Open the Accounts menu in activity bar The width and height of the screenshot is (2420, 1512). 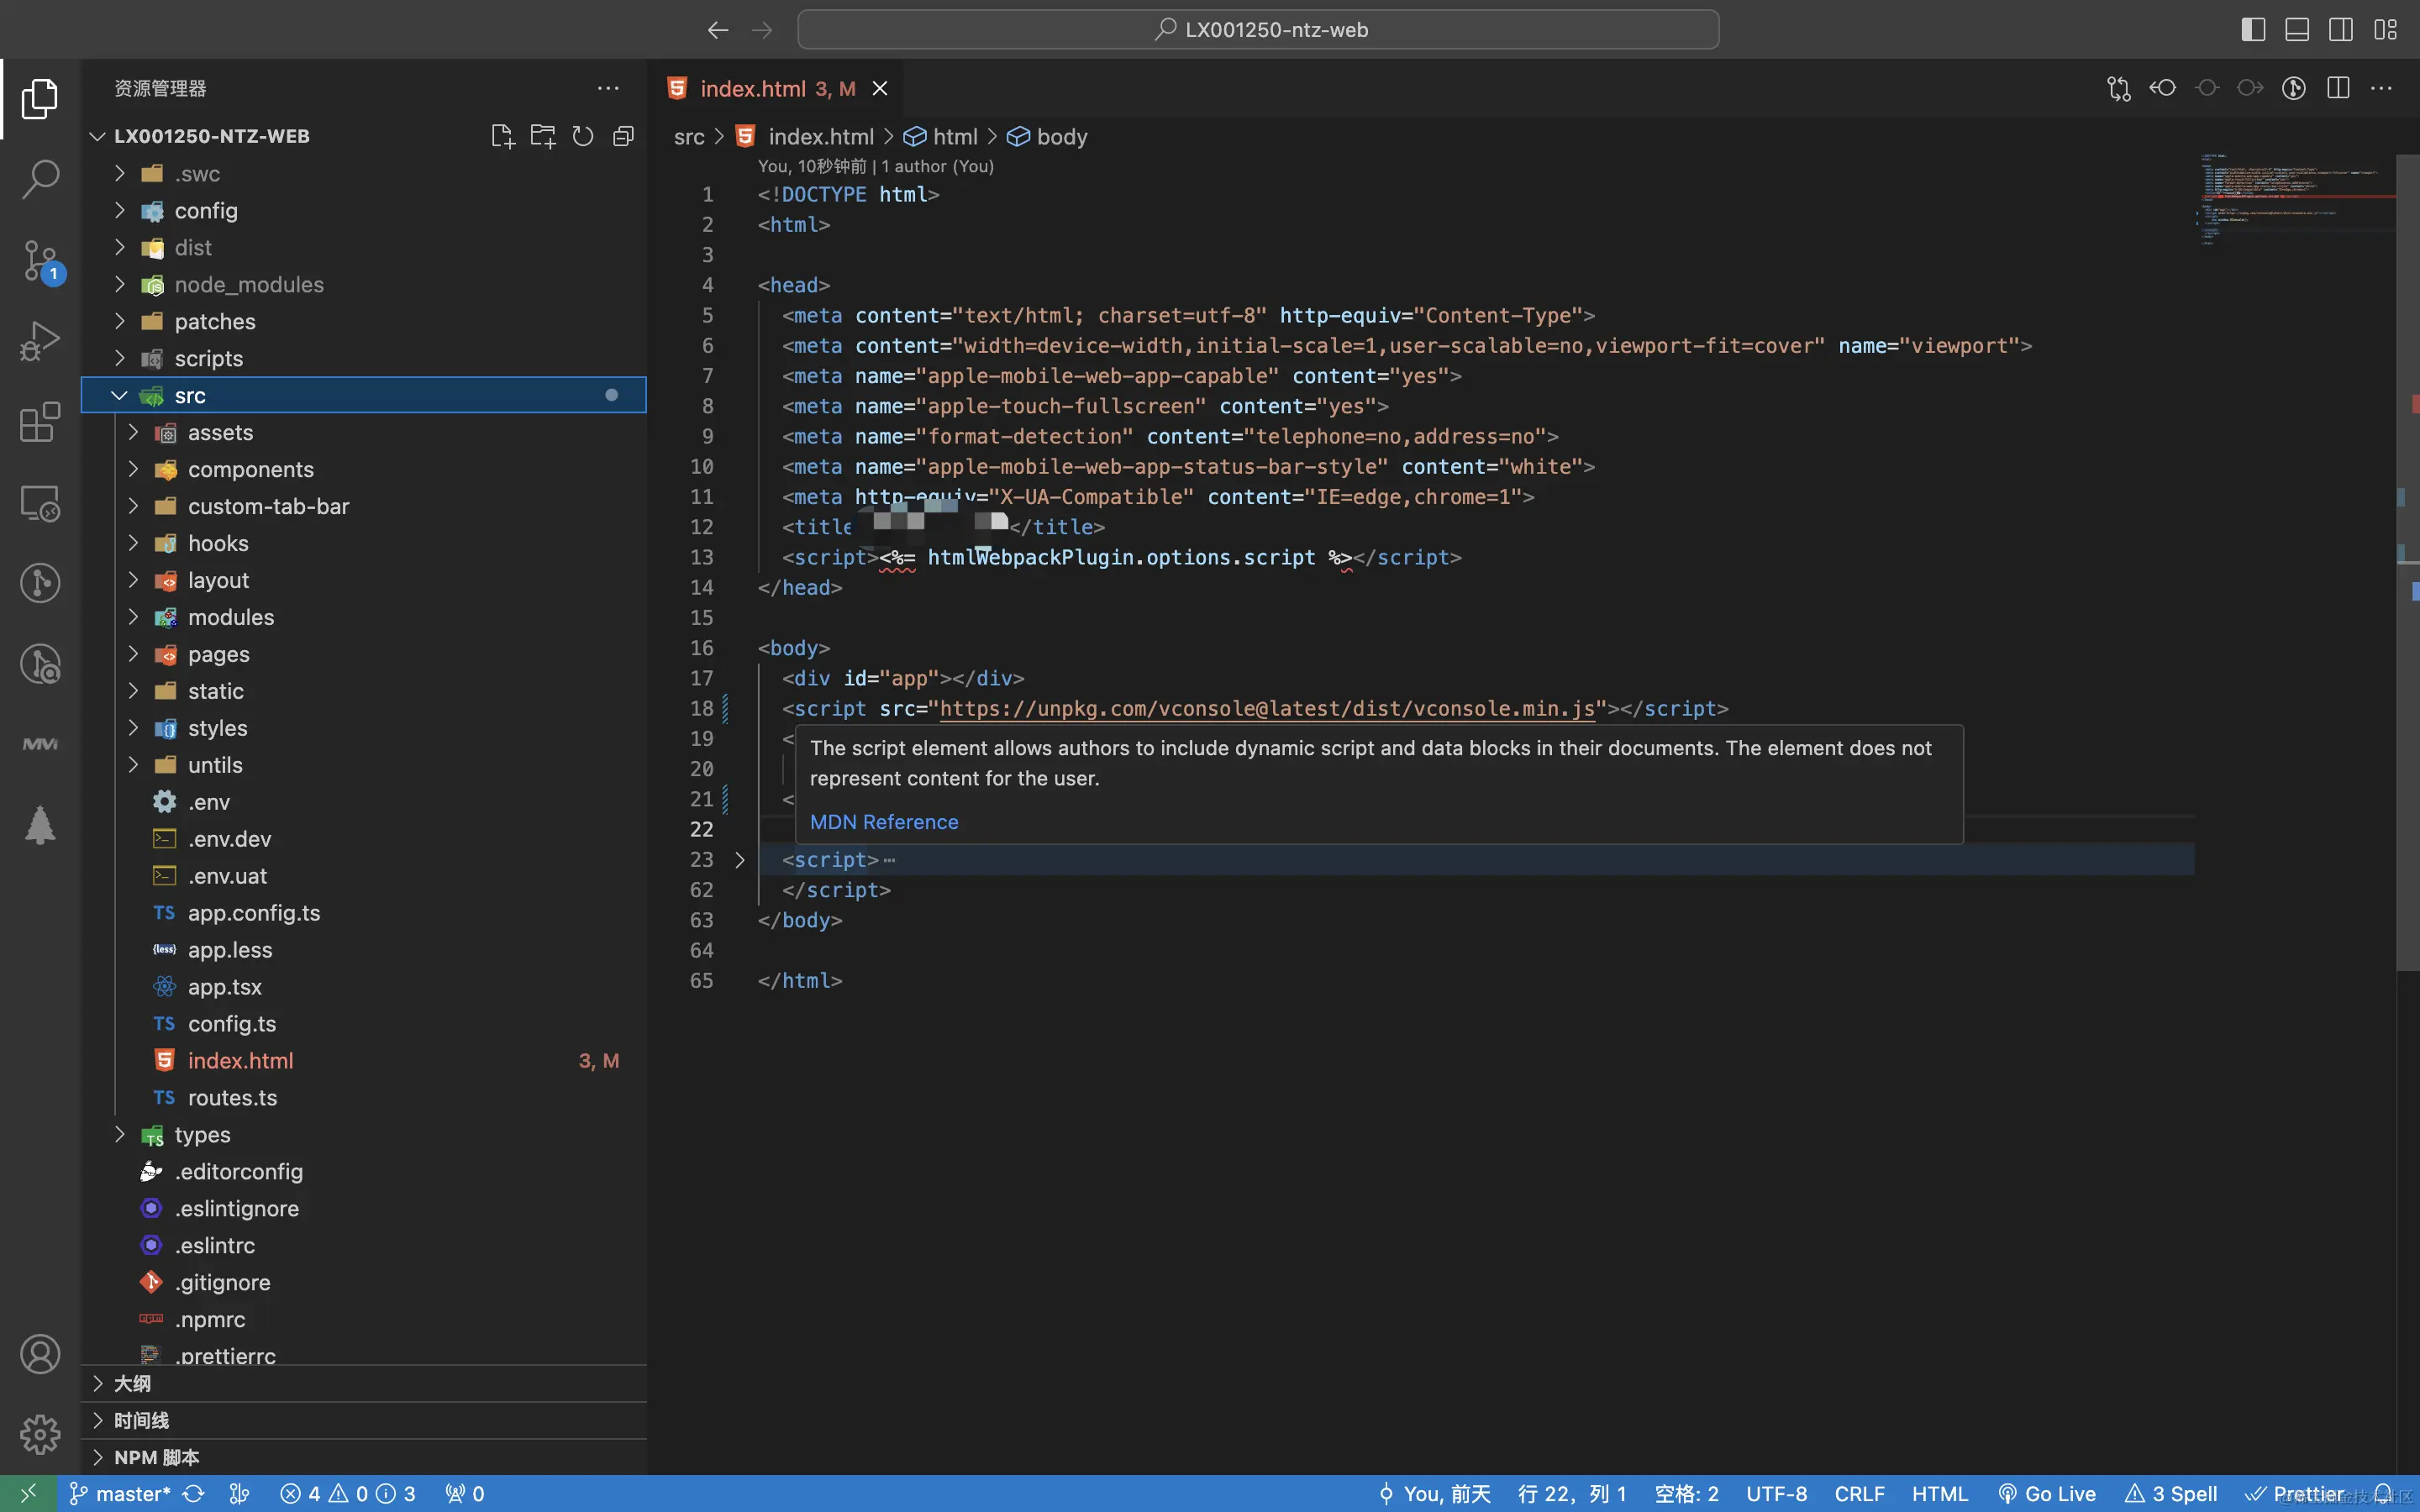40,1354
